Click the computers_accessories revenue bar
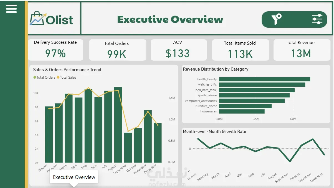This screenshot has height=188, width=334. [252, 101]
